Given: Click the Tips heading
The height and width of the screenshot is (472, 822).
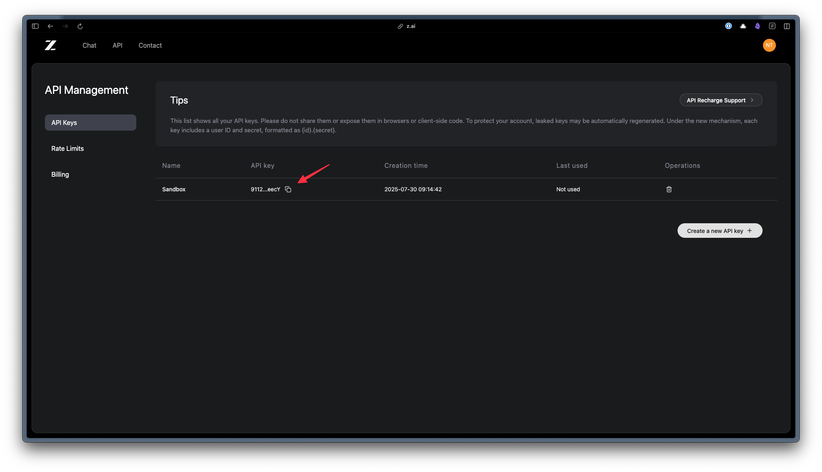Looking at the screenshot, I should click(179, 100).
